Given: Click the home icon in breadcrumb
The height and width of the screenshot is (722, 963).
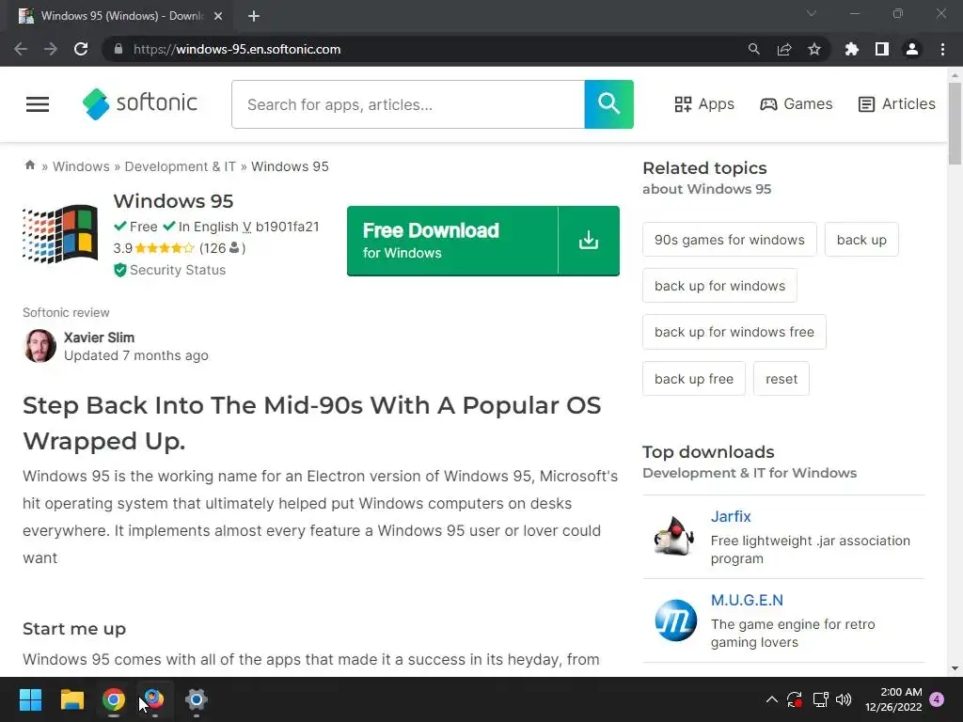Looking at the screenshot, I should tap(29, 165).
